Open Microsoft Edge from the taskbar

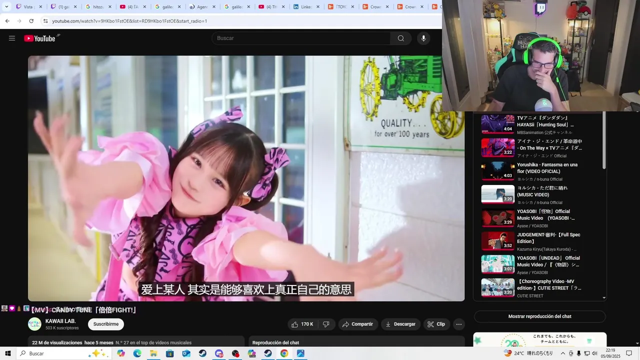pos(137,353)
